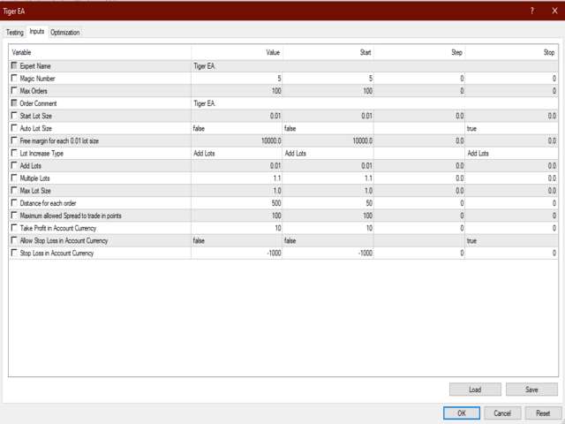The image size is (565, 424).
Task: Edit Stop Loss value -1000
Action: 237,254
